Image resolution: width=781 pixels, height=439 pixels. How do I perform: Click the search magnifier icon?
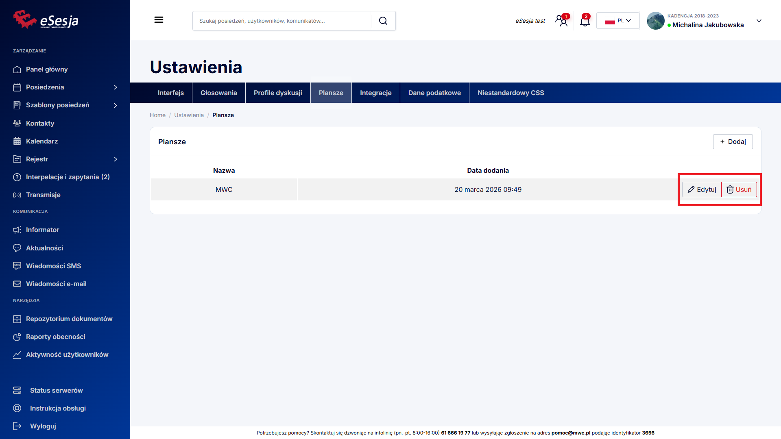tap(383, 21)
